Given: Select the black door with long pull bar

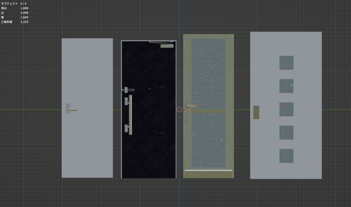Looking at the screenshot, I should pyautogui.click(x=149, y=109).
